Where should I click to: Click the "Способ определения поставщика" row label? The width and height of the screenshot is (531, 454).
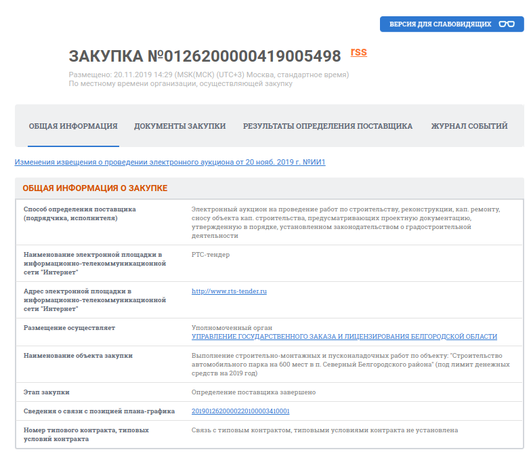coord(80,213)
